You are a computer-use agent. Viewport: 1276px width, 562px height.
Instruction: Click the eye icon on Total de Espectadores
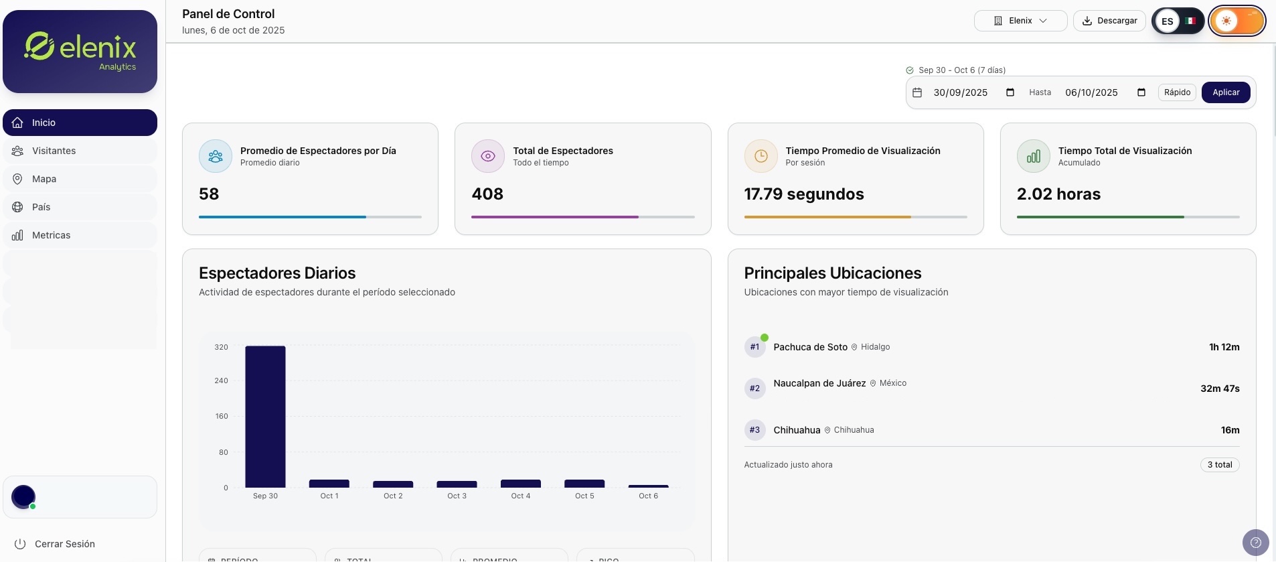point(488,156)
